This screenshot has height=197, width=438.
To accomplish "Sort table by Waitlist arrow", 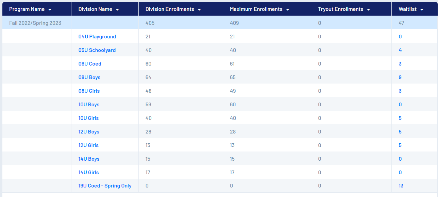I will pyautogui.click(x=422, y=10).
